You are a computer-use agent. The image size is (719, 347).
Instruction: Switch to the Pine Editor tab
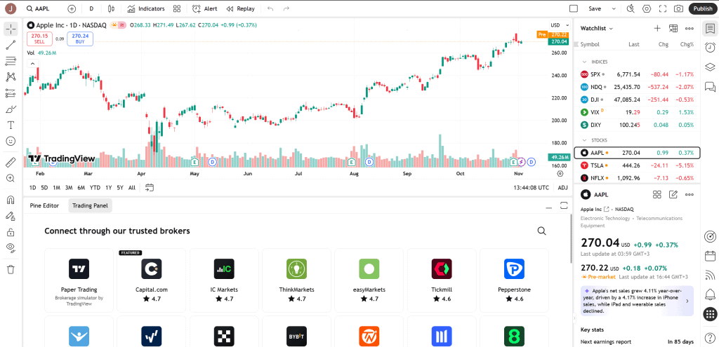(44, 205)
